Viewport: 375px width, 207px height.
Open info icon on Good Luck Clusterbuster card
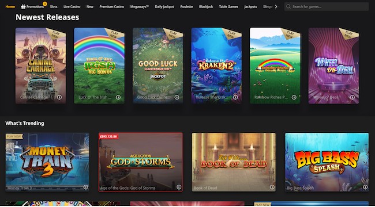[177, 97]
